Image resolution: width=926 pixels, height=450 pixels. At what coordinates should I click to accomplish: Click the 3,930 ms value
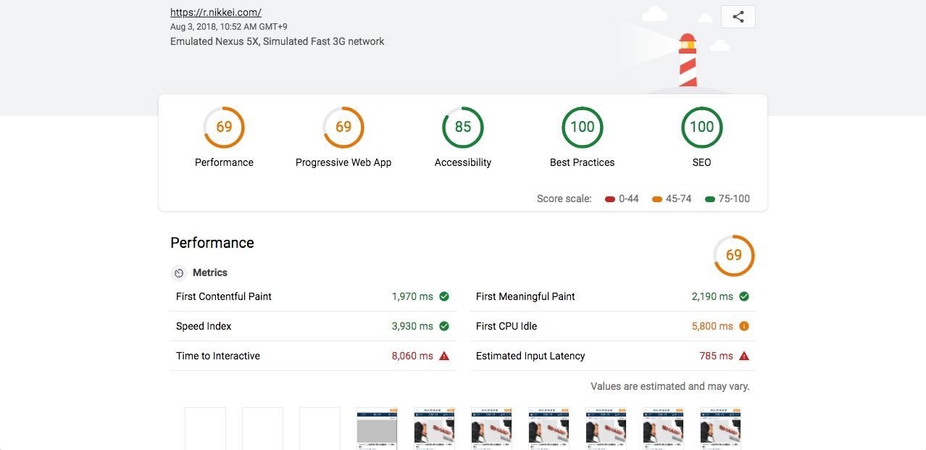tap(412, 326)
